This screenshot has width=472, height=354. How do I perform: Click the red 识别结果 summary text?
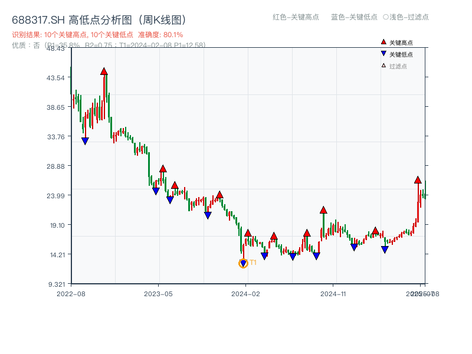(97, 35)
